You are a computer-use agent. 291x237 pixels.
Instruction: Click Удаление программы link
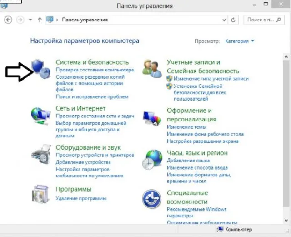click(81, 198)
